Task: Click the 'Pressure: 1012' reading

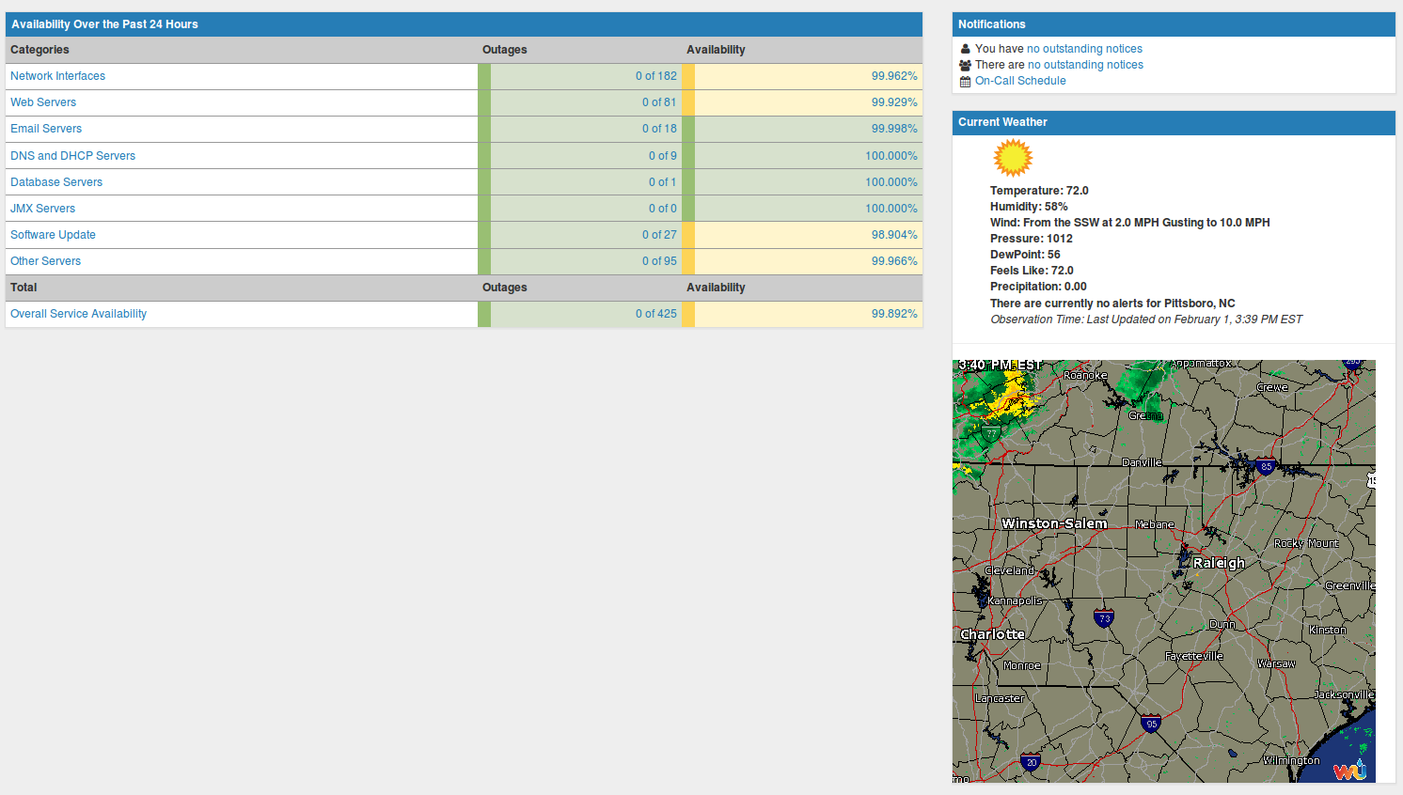Action: pos(1032,239)
